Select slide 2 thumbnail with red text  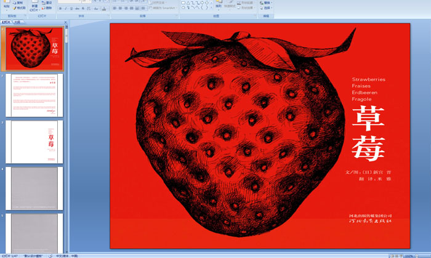34,95
